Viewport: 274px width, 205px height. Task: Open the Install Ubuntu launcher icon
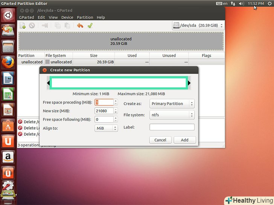(8, 31)
